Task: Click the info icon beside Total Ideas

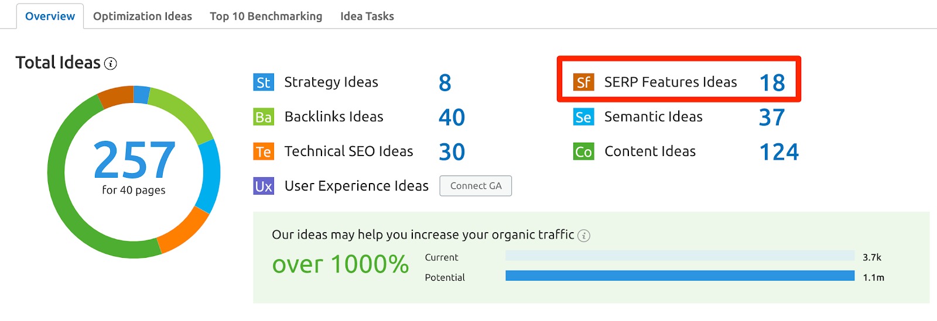Action: [x=111, y=64]
